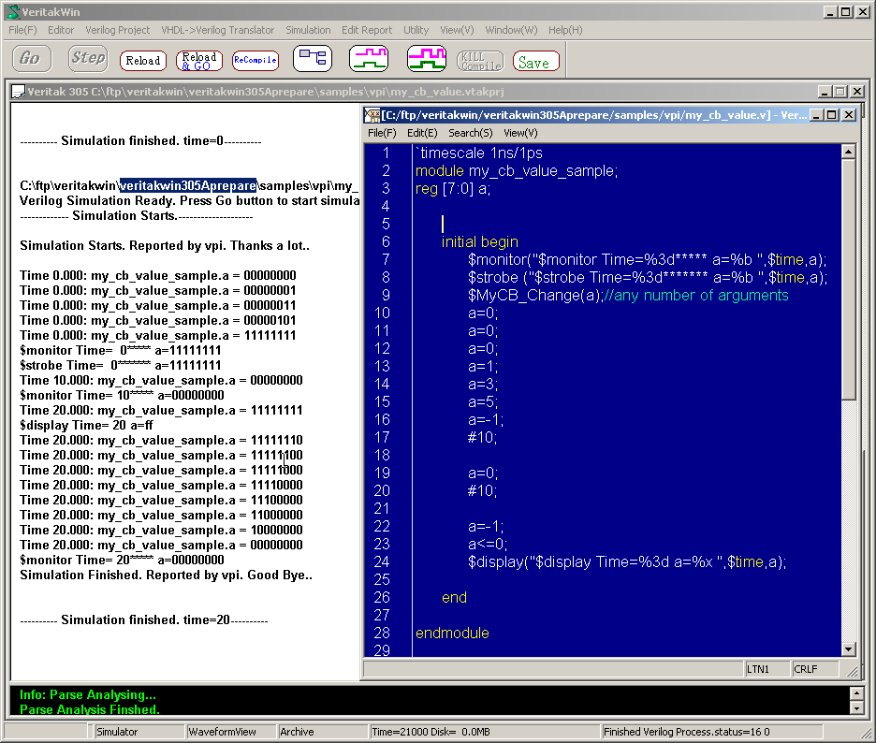Open the VHDL->Verilog Translator menu
Screen dimensions: 876x743
click(x=217, y=30)
